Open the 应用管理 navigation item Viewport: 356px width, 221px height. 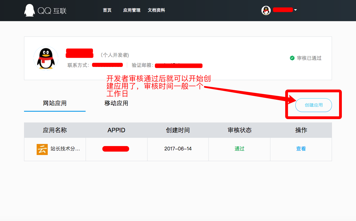coord(132,10)
